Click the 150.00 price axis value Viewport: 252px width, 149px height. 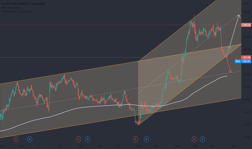[x=247, y=100]
